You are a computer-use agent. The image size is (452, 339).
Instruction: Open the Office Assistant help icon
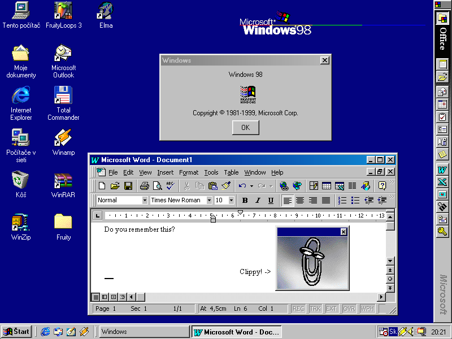(x=382, y=186)
